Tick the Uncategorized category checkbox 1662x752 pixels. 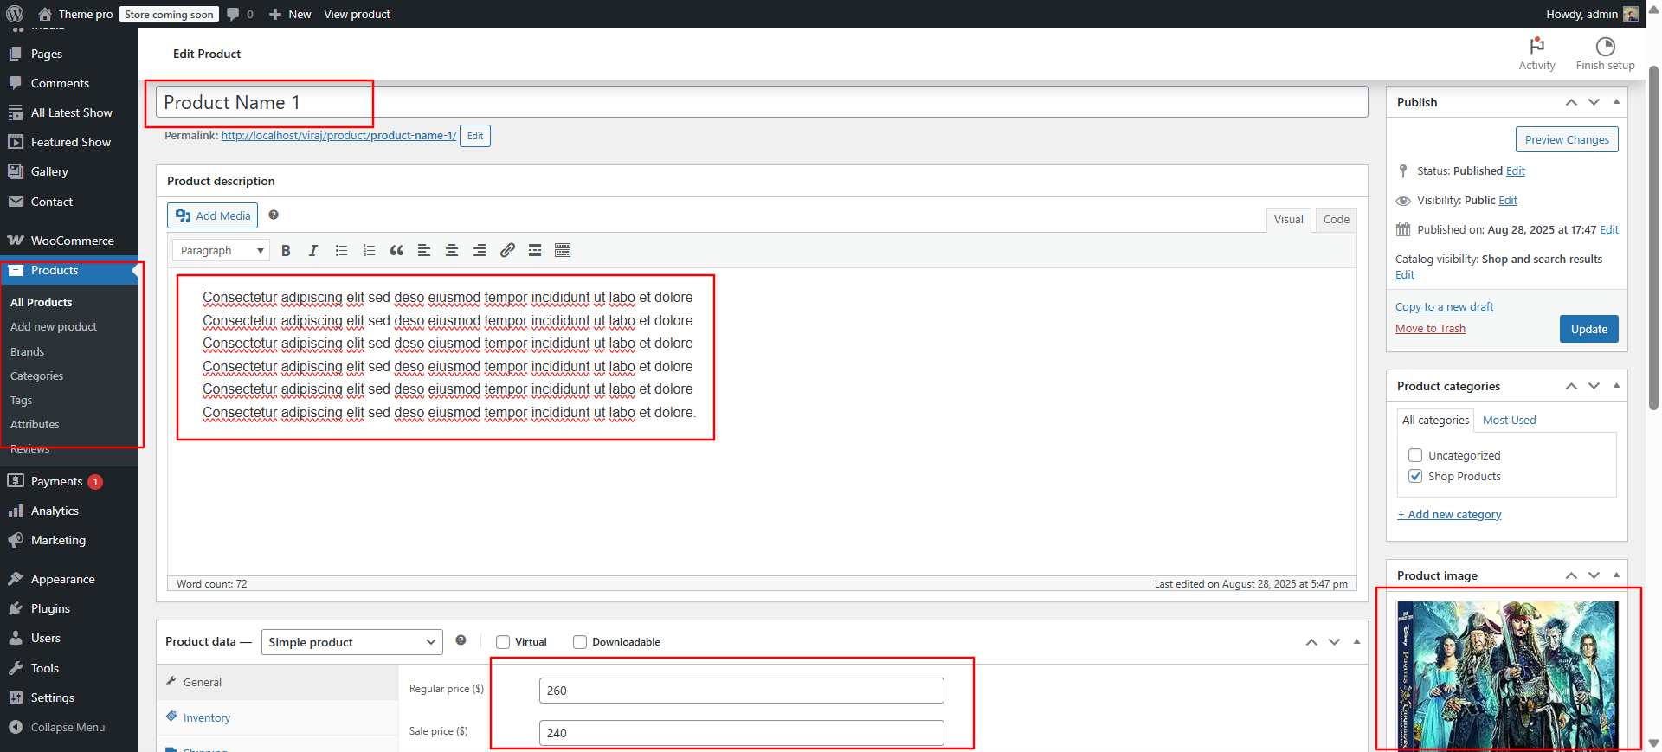(x=1415, y=455)
